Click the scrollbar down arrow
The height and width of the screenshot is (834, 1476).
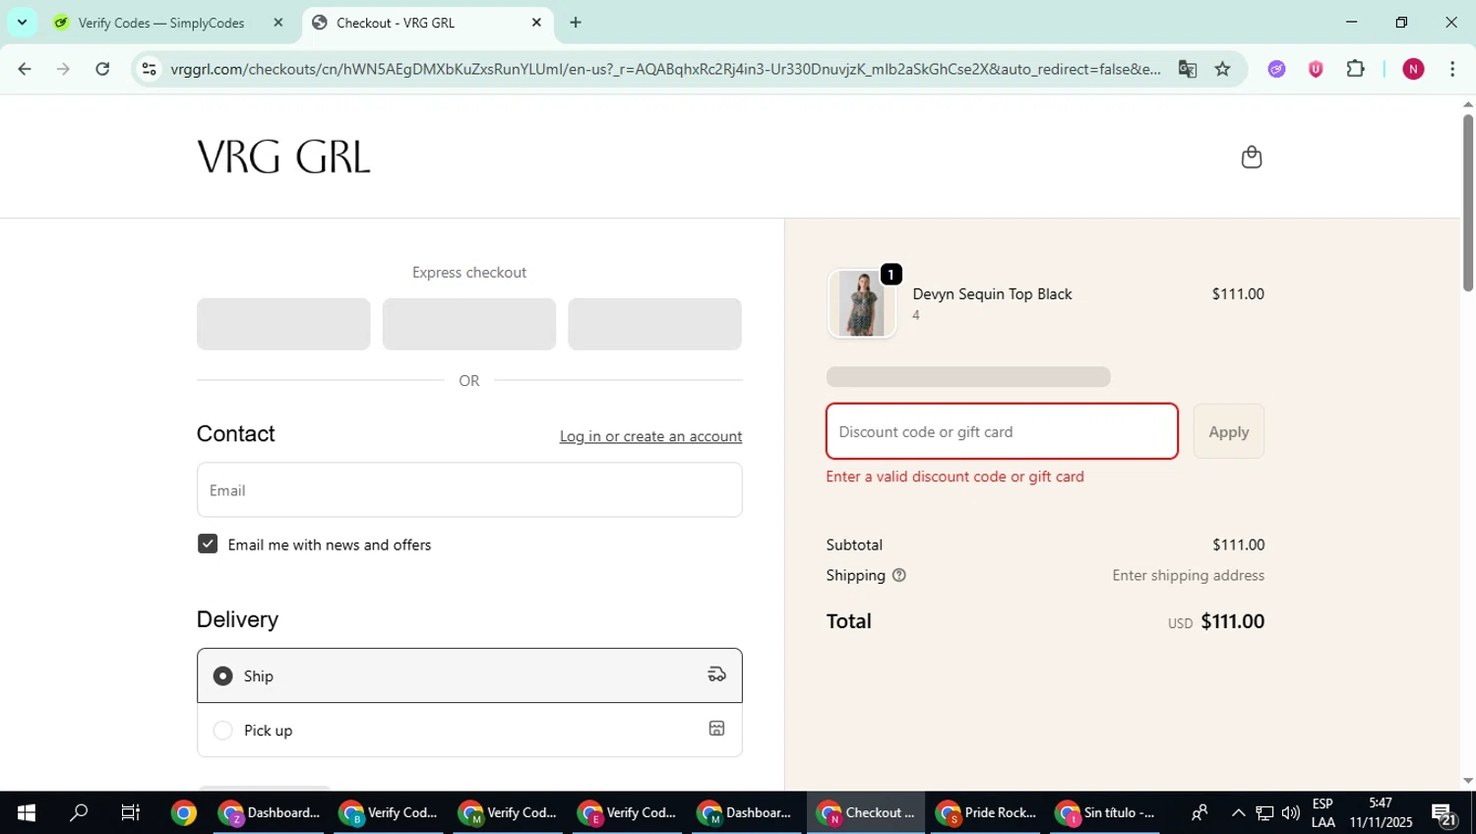(x=1467, y=781)
